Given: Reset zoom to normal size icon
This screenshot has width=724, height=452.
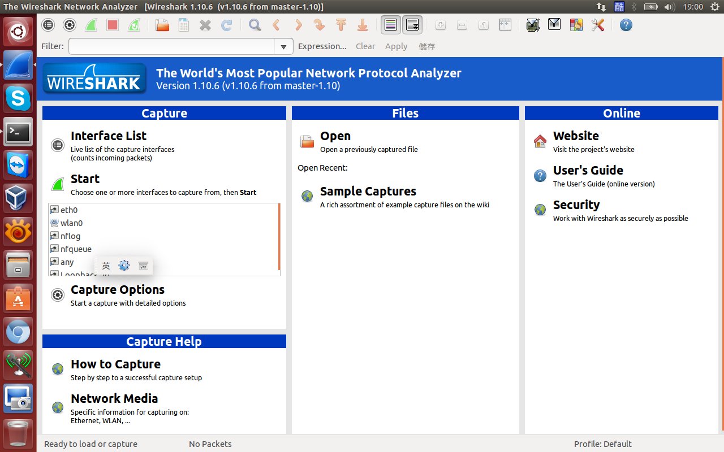Looking at the screenshot, I should (484, 25).
